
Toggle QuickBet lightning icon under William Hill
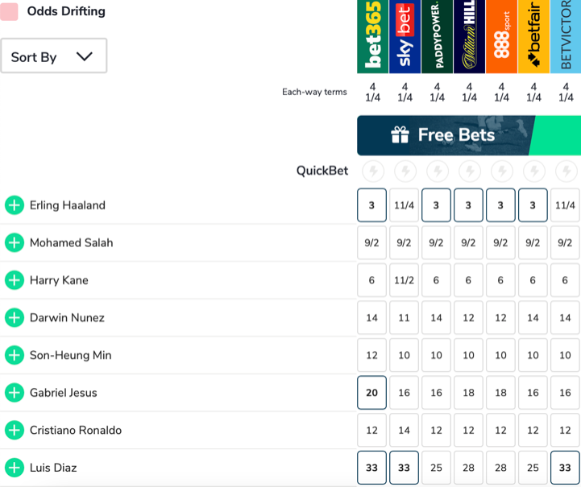[469, 171]
